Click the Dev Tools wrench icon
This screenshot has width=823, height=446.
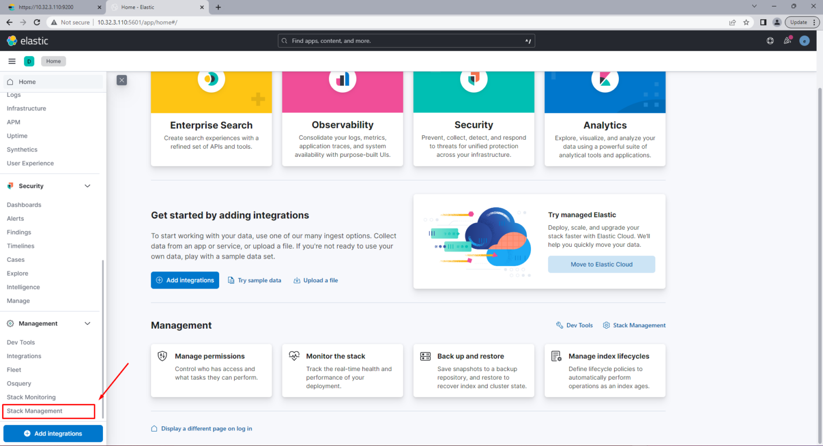[559, 325]
